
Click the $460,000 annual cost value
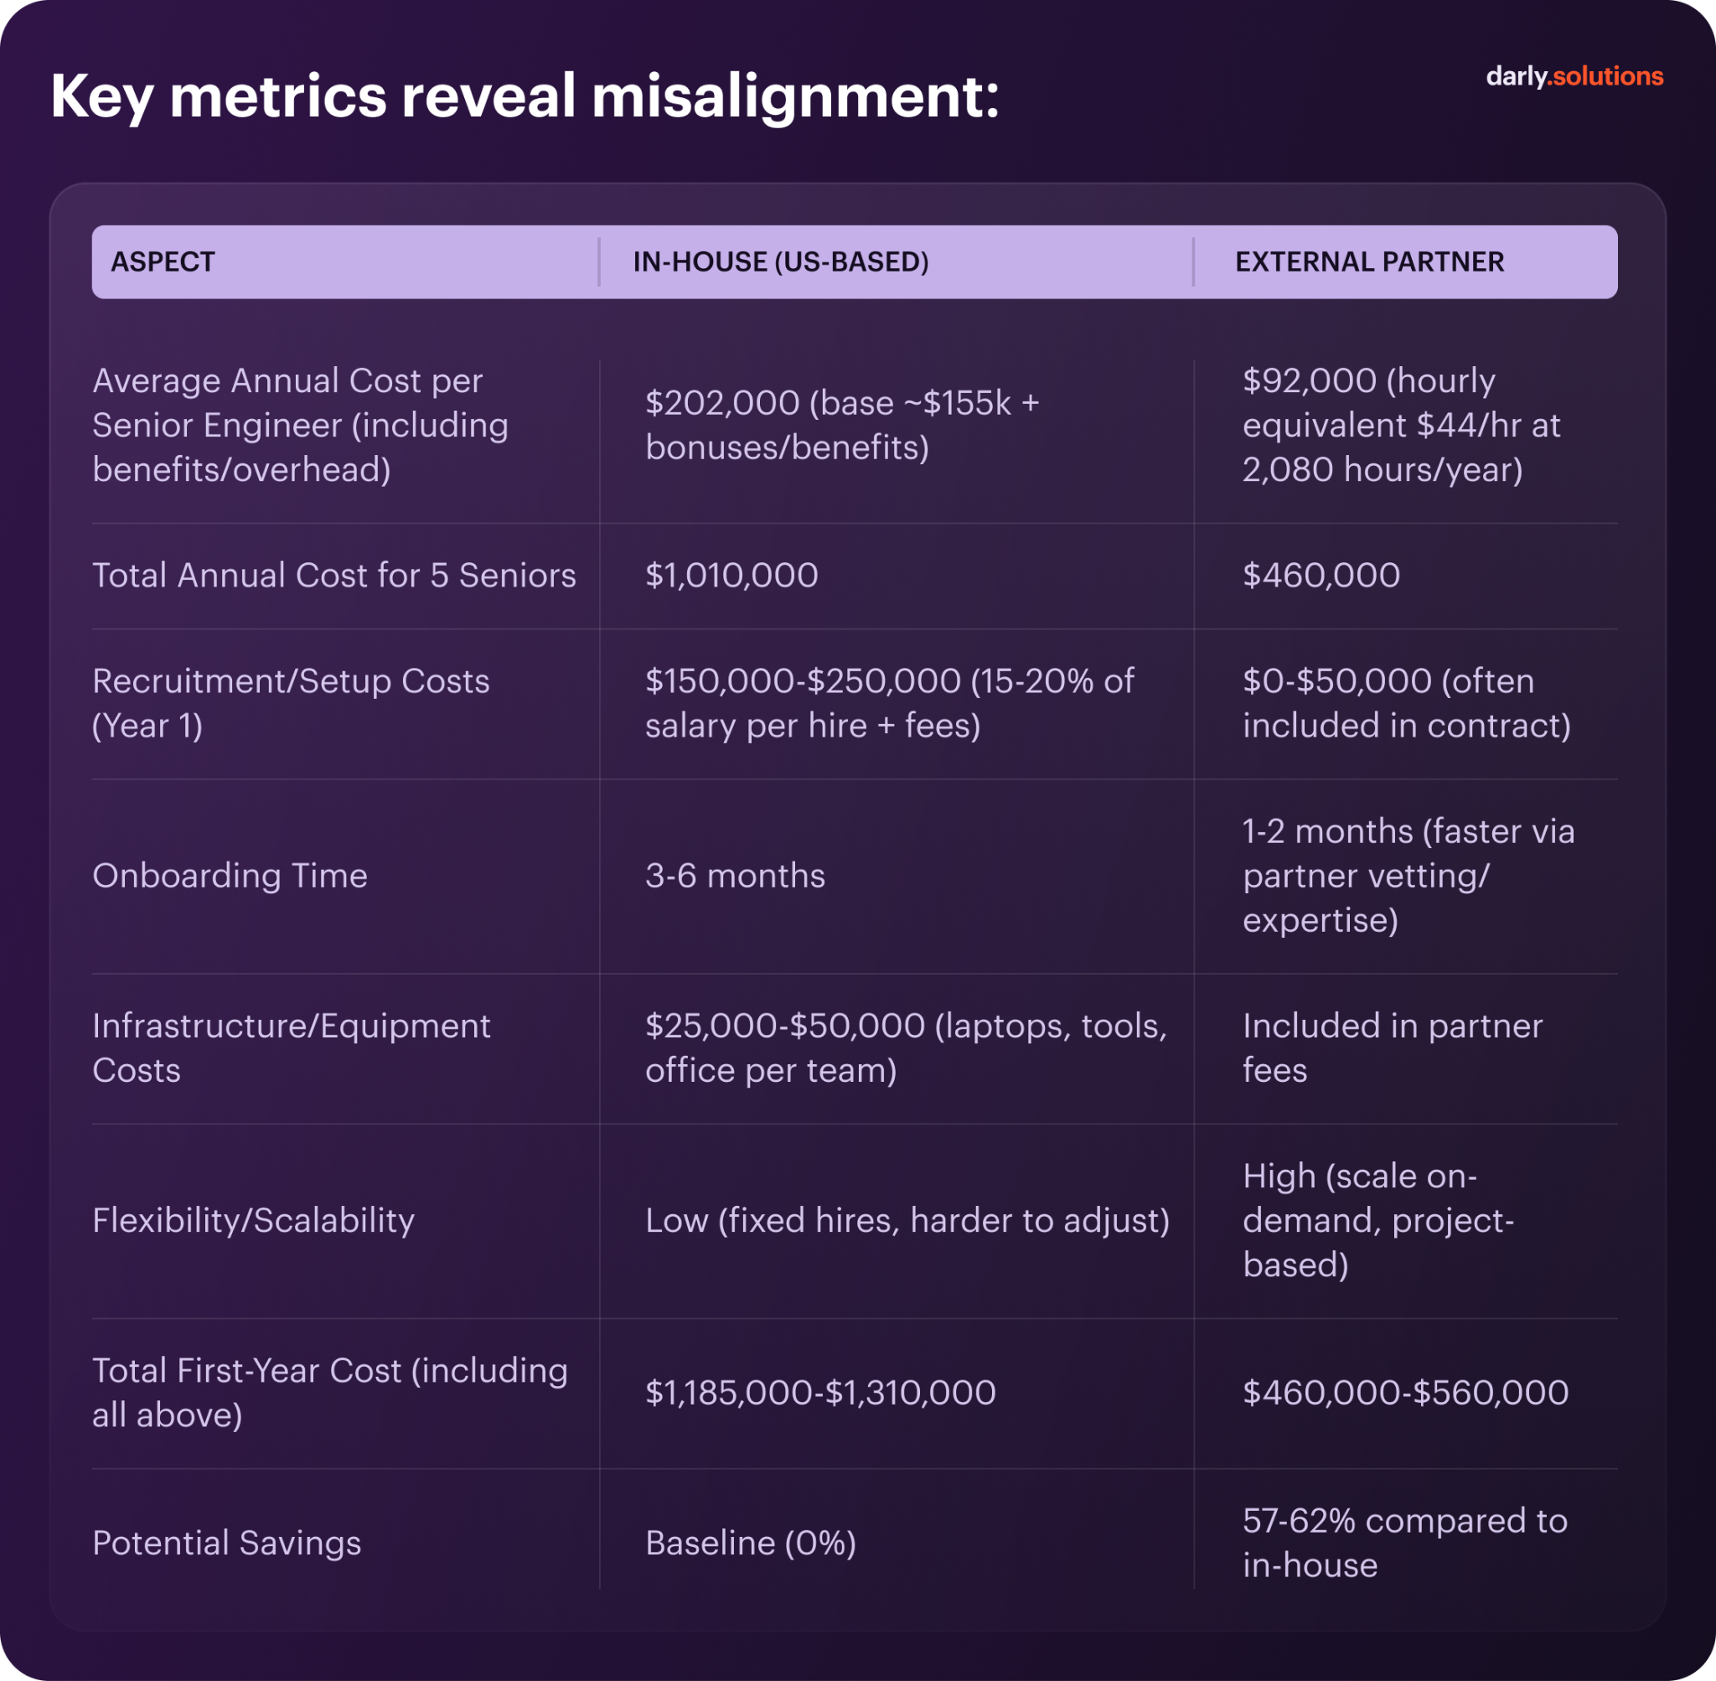pos(1321,576)
